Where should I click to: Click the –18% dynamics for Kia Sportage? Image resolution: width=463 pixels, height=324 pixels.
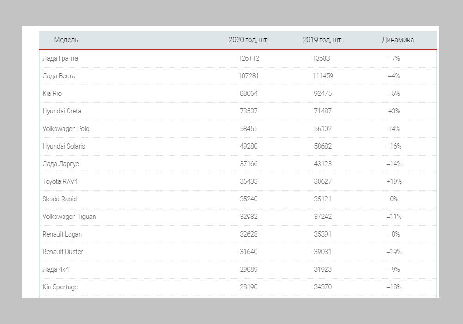click(394, 287)
